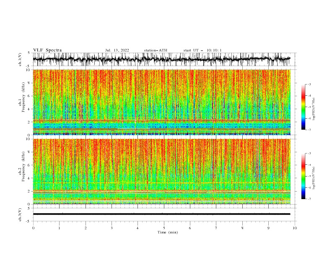Screen dimensions: 332x256
Task: Select the date "Jul. 13, 2022"
Action: pyautogui.click(x=117, y=50)
